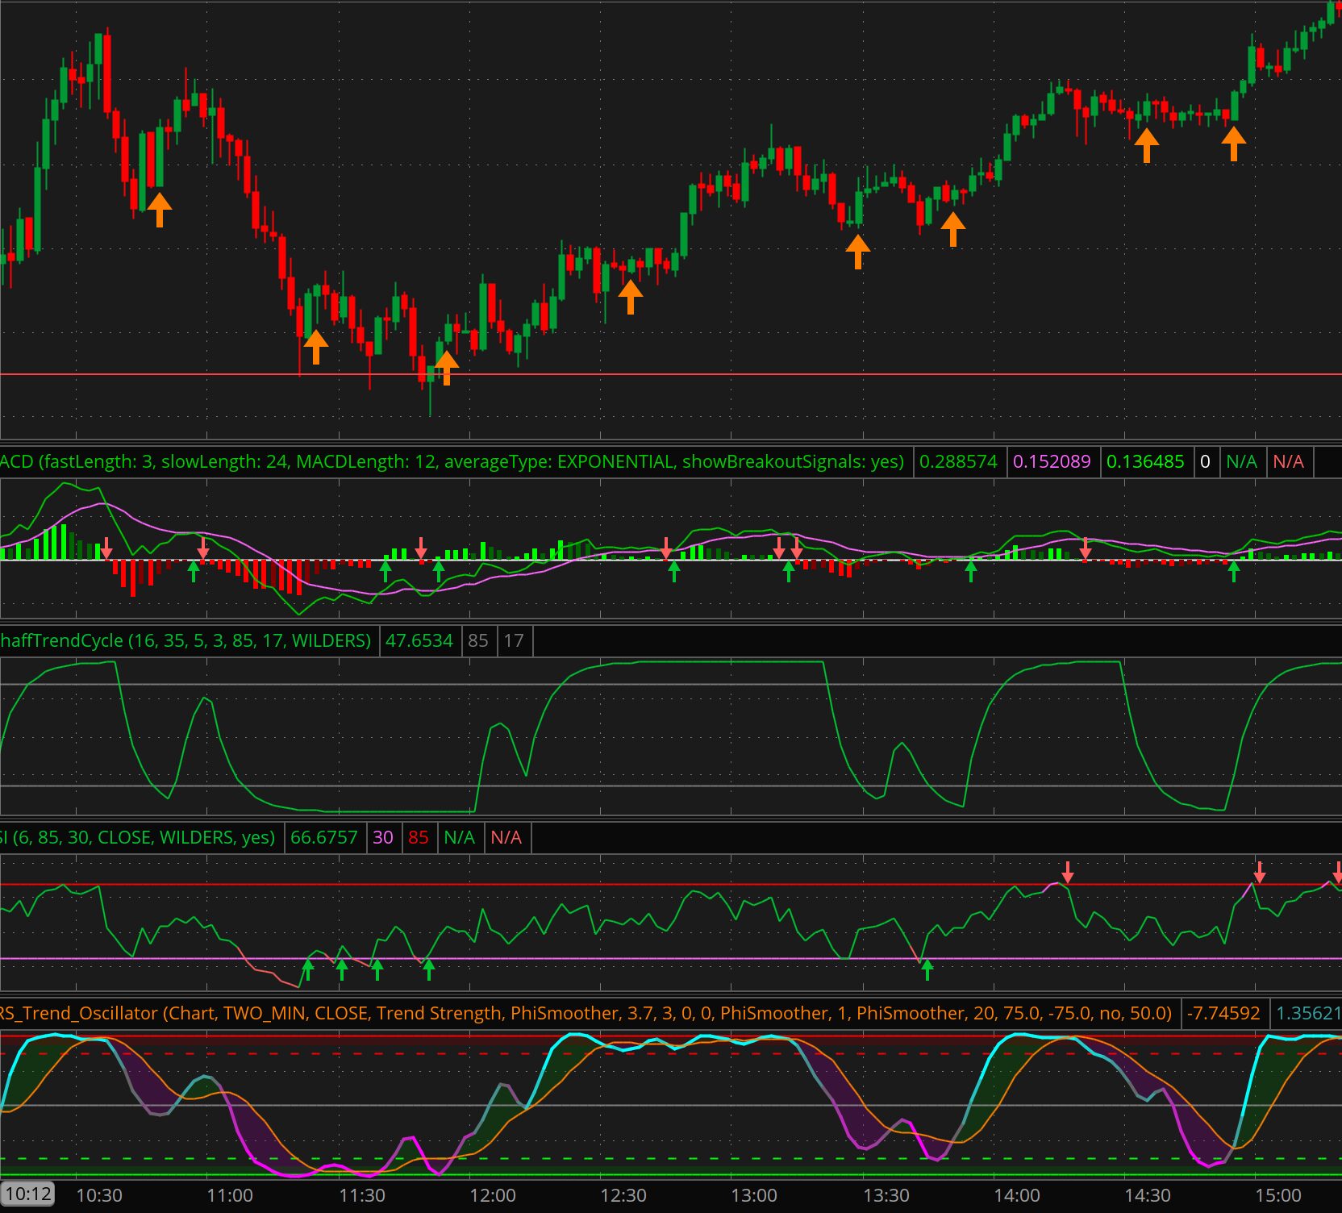This screenshot has height=1213, width=1342.
Task: Click the first orange arrow after 10:30
Action: 160,209
